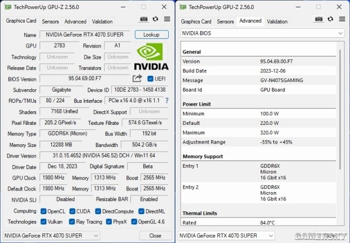Image resolution: width=350 pixels, height=243 pixels.
Task: Open Validation tab in left window
Action: 102,21
